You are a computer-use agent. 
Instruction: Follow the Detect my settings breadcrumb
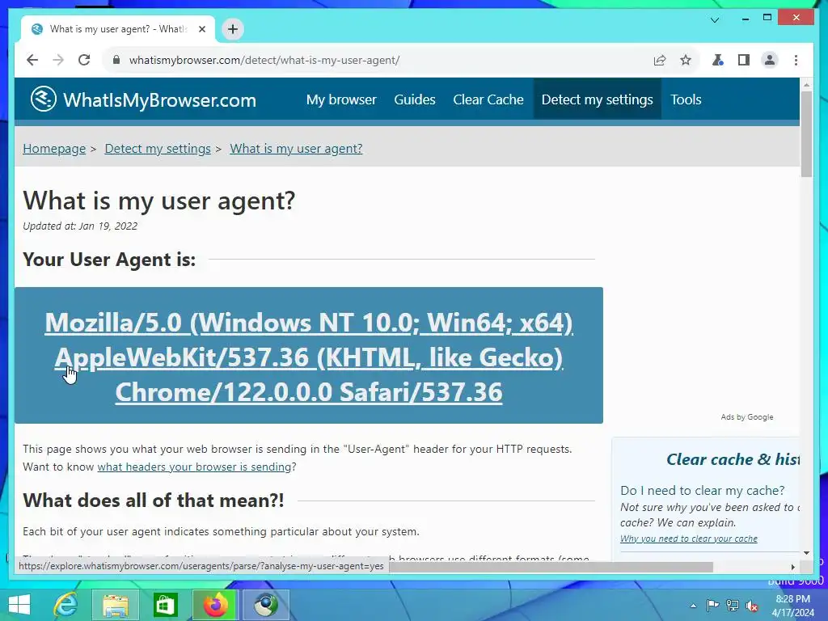(158, 149)
